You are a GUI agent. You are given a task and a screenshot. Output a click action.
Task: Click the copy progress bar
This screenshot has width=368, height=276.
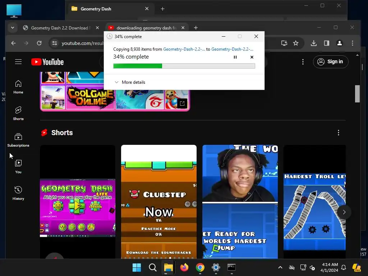(x=184, y=66)
